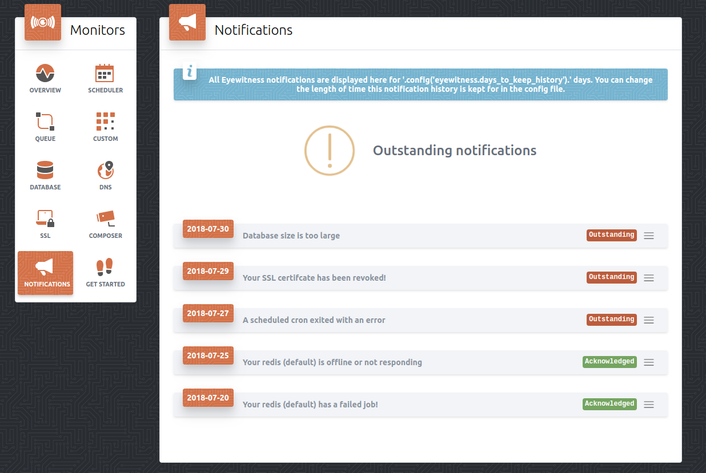Click Acknowledged badge on redis failed job row
The width and height of the screenshot is (706, 473).
(609, 404)
